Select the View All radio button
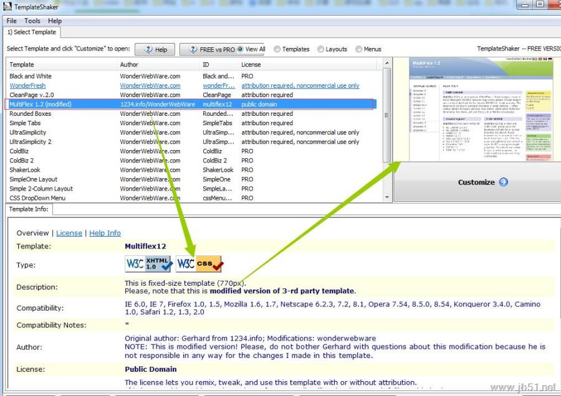The height and width of the screenshot is (396, 561). tap(240, 49)
